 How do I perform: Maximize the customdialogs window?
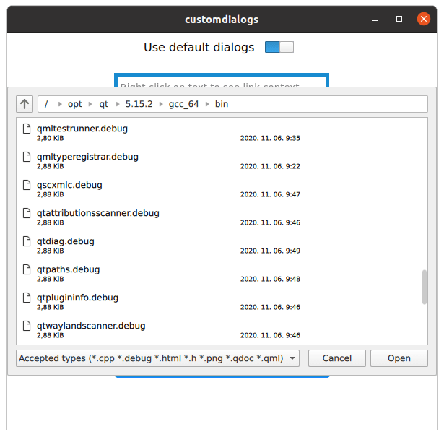coord(399,20)
